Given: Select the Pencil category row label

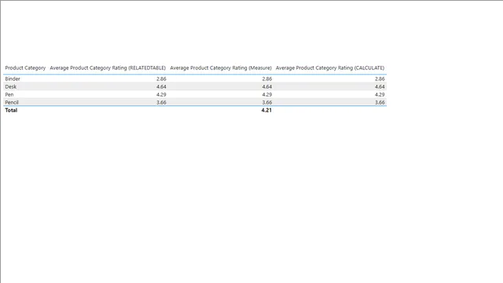Looking at the screenshot, I should 12,102.
